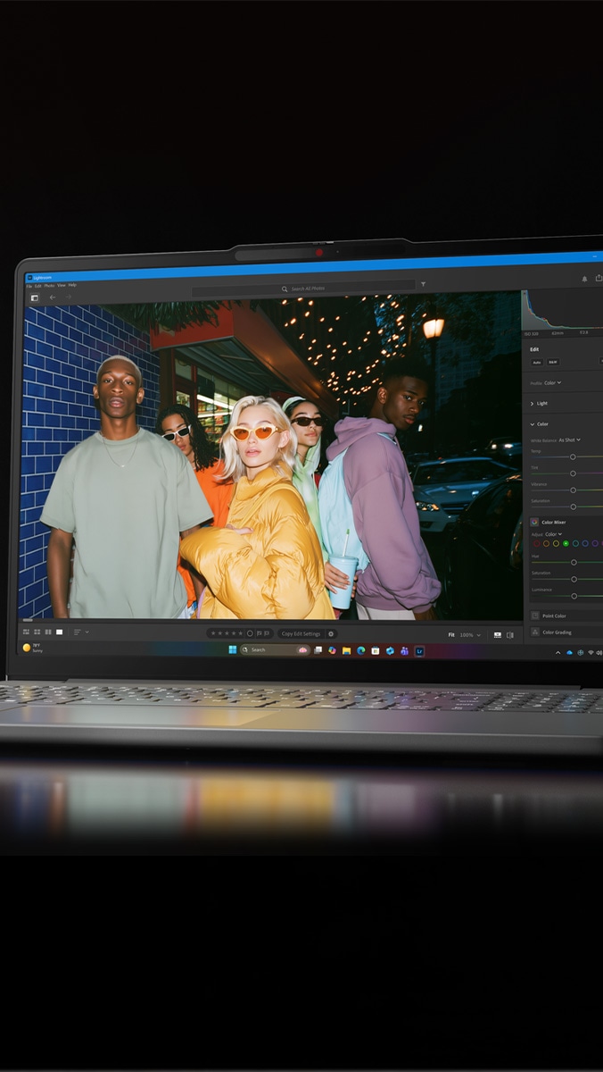Switch to compare view
The image size is (603, 1072).
[48, 632]
